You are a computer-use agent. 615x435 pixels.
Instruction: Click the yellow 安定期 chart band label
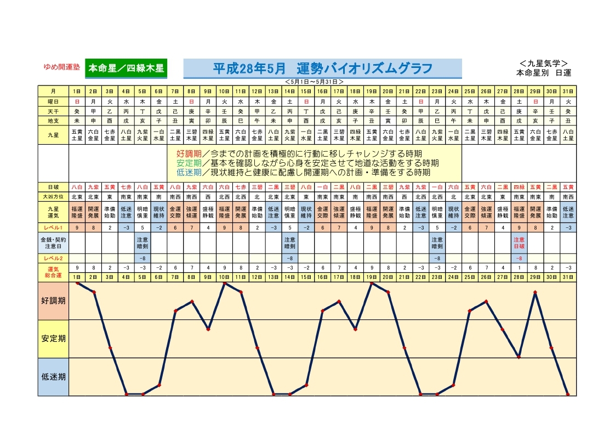pyautogui.click(x=53, y=339)
